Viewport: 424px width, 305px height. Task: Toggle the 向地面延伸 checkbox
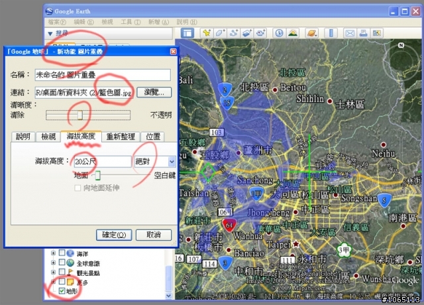coord(78,188)
